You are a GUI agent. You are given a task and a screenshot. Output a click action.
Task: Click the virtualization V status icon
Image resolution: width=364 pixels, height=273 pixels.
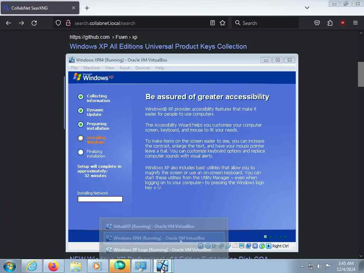tap(255, 246)
